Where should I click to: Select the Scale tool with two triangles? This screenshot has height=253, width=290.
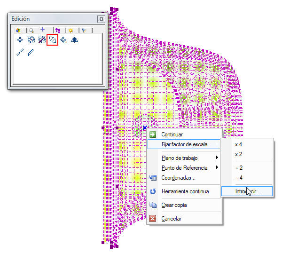(x=53, y=40)
